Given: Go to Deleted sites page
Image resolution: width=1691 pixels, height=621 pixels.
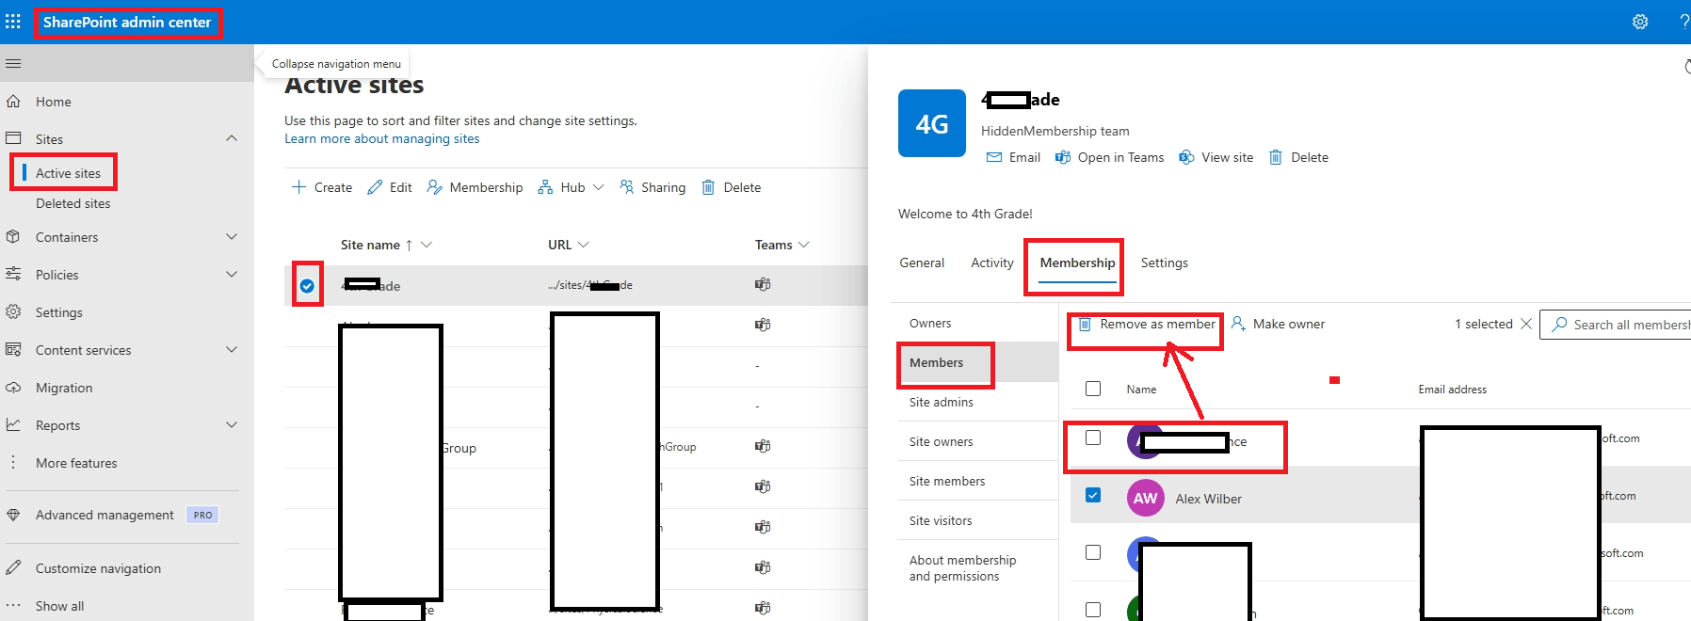Looking at the screenshot, I should [x=72, y=203].
